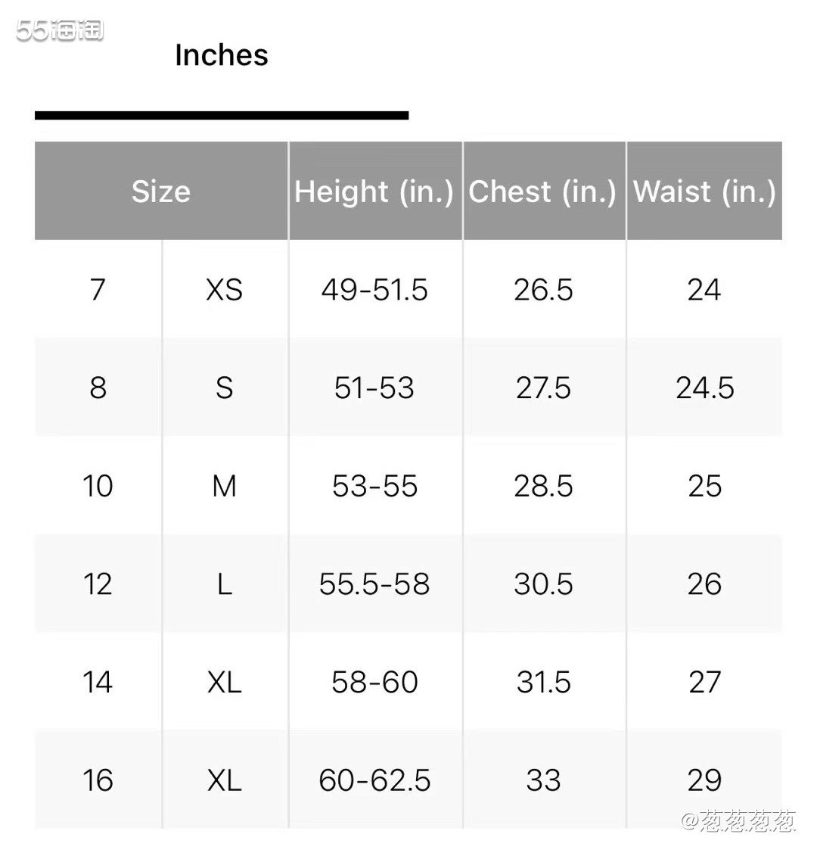817x856 pixels.
Task: Select the Inches tab
Action: tap(222, 55)
